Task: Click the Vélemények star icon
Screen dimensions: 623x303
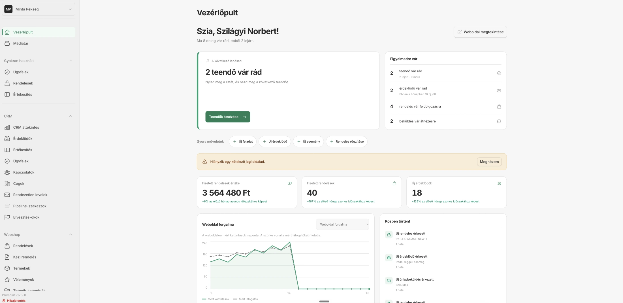Action: click(7, 279)
